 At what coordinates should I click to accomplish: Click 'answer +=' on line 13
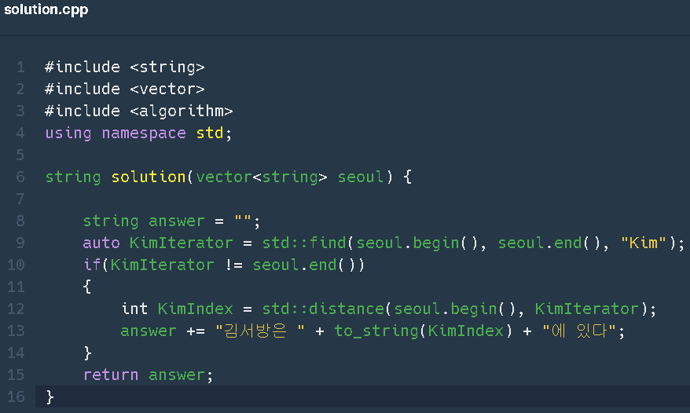[x=163, y=331]
